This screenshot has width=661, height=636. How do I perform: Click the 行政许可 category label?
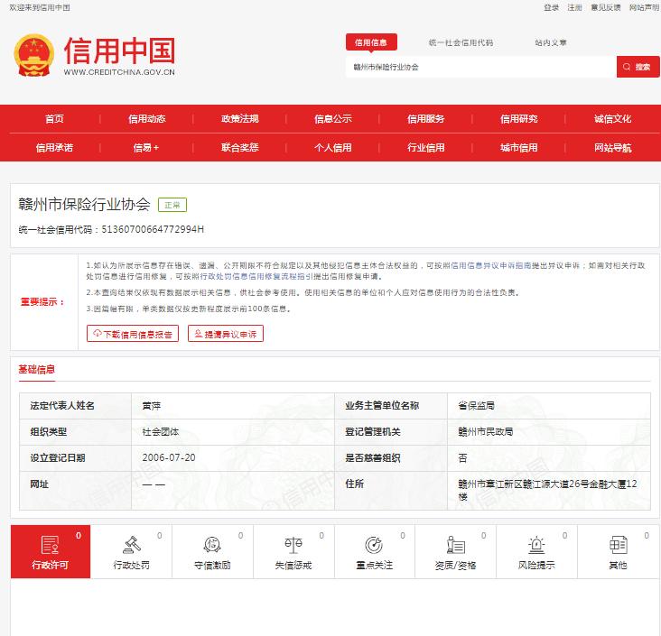tap(50, 565)
